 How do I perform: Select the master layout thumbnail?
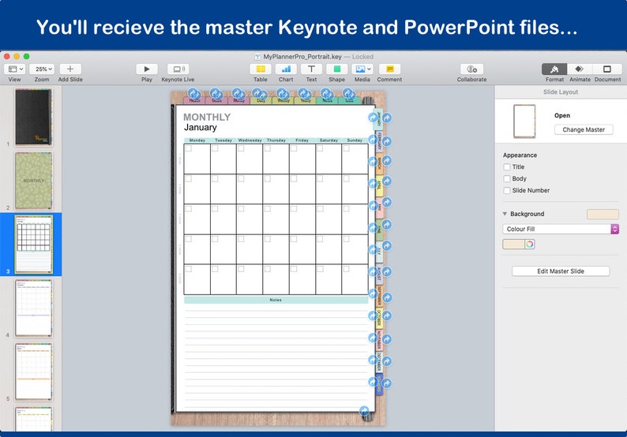(524, 121)
